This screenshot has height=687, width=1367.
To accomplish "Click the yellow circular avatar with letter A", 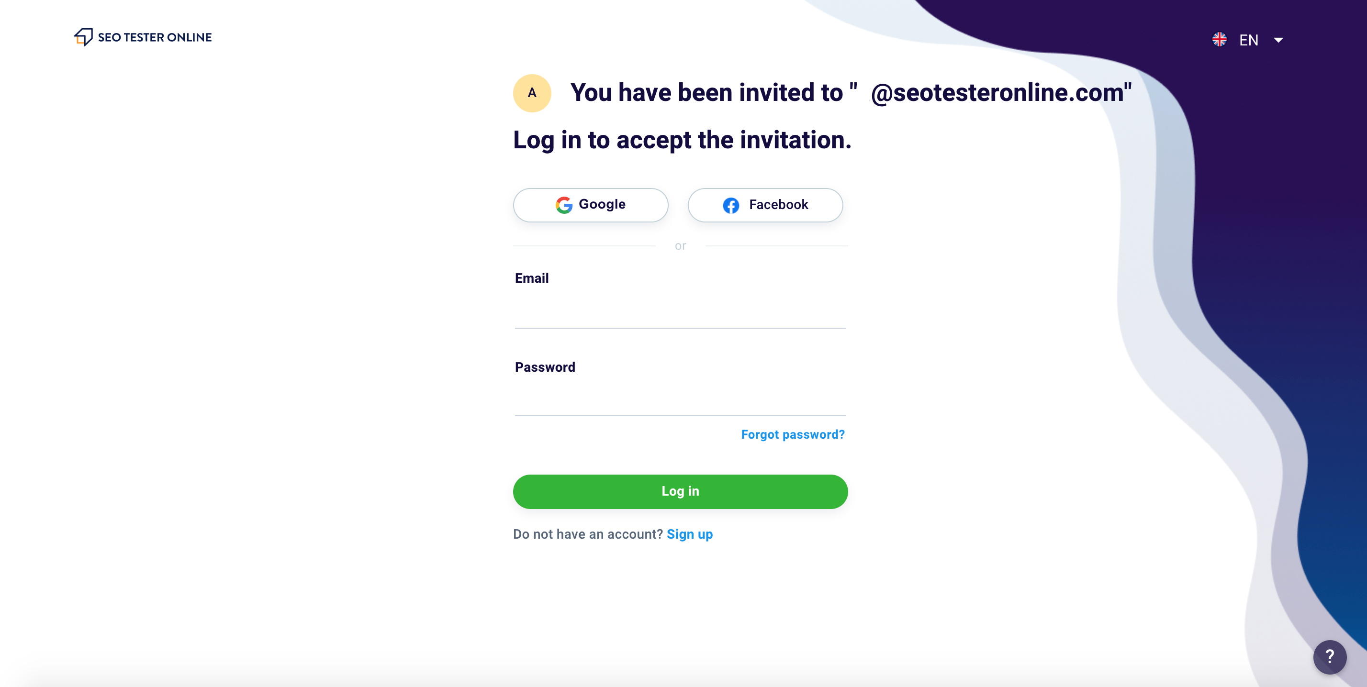I will [532, 93].
